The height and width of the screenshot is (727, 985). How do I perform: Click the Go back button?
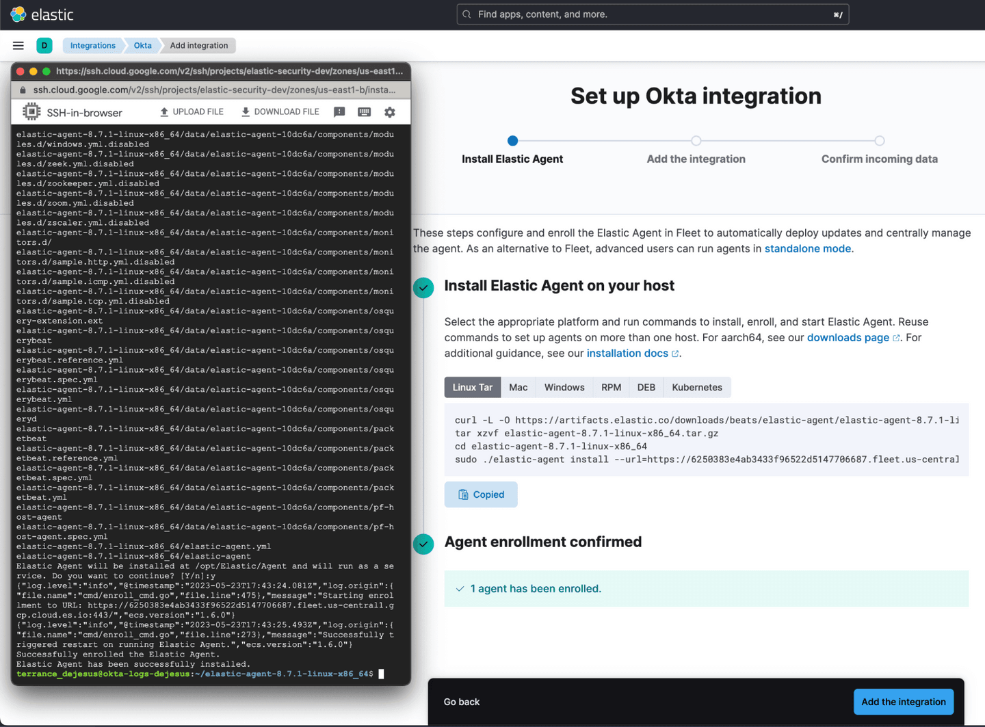tap(462, 702)
